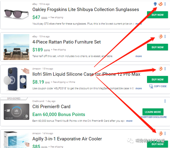Screen dimensions: 170x148
Task: Click Learn More for Citi Premier Card
Action: (153, 112)
